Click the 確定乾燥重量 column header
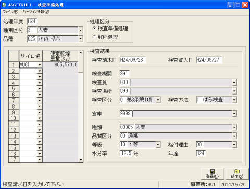This screenshot has width=250, height=189. [60, 56]
